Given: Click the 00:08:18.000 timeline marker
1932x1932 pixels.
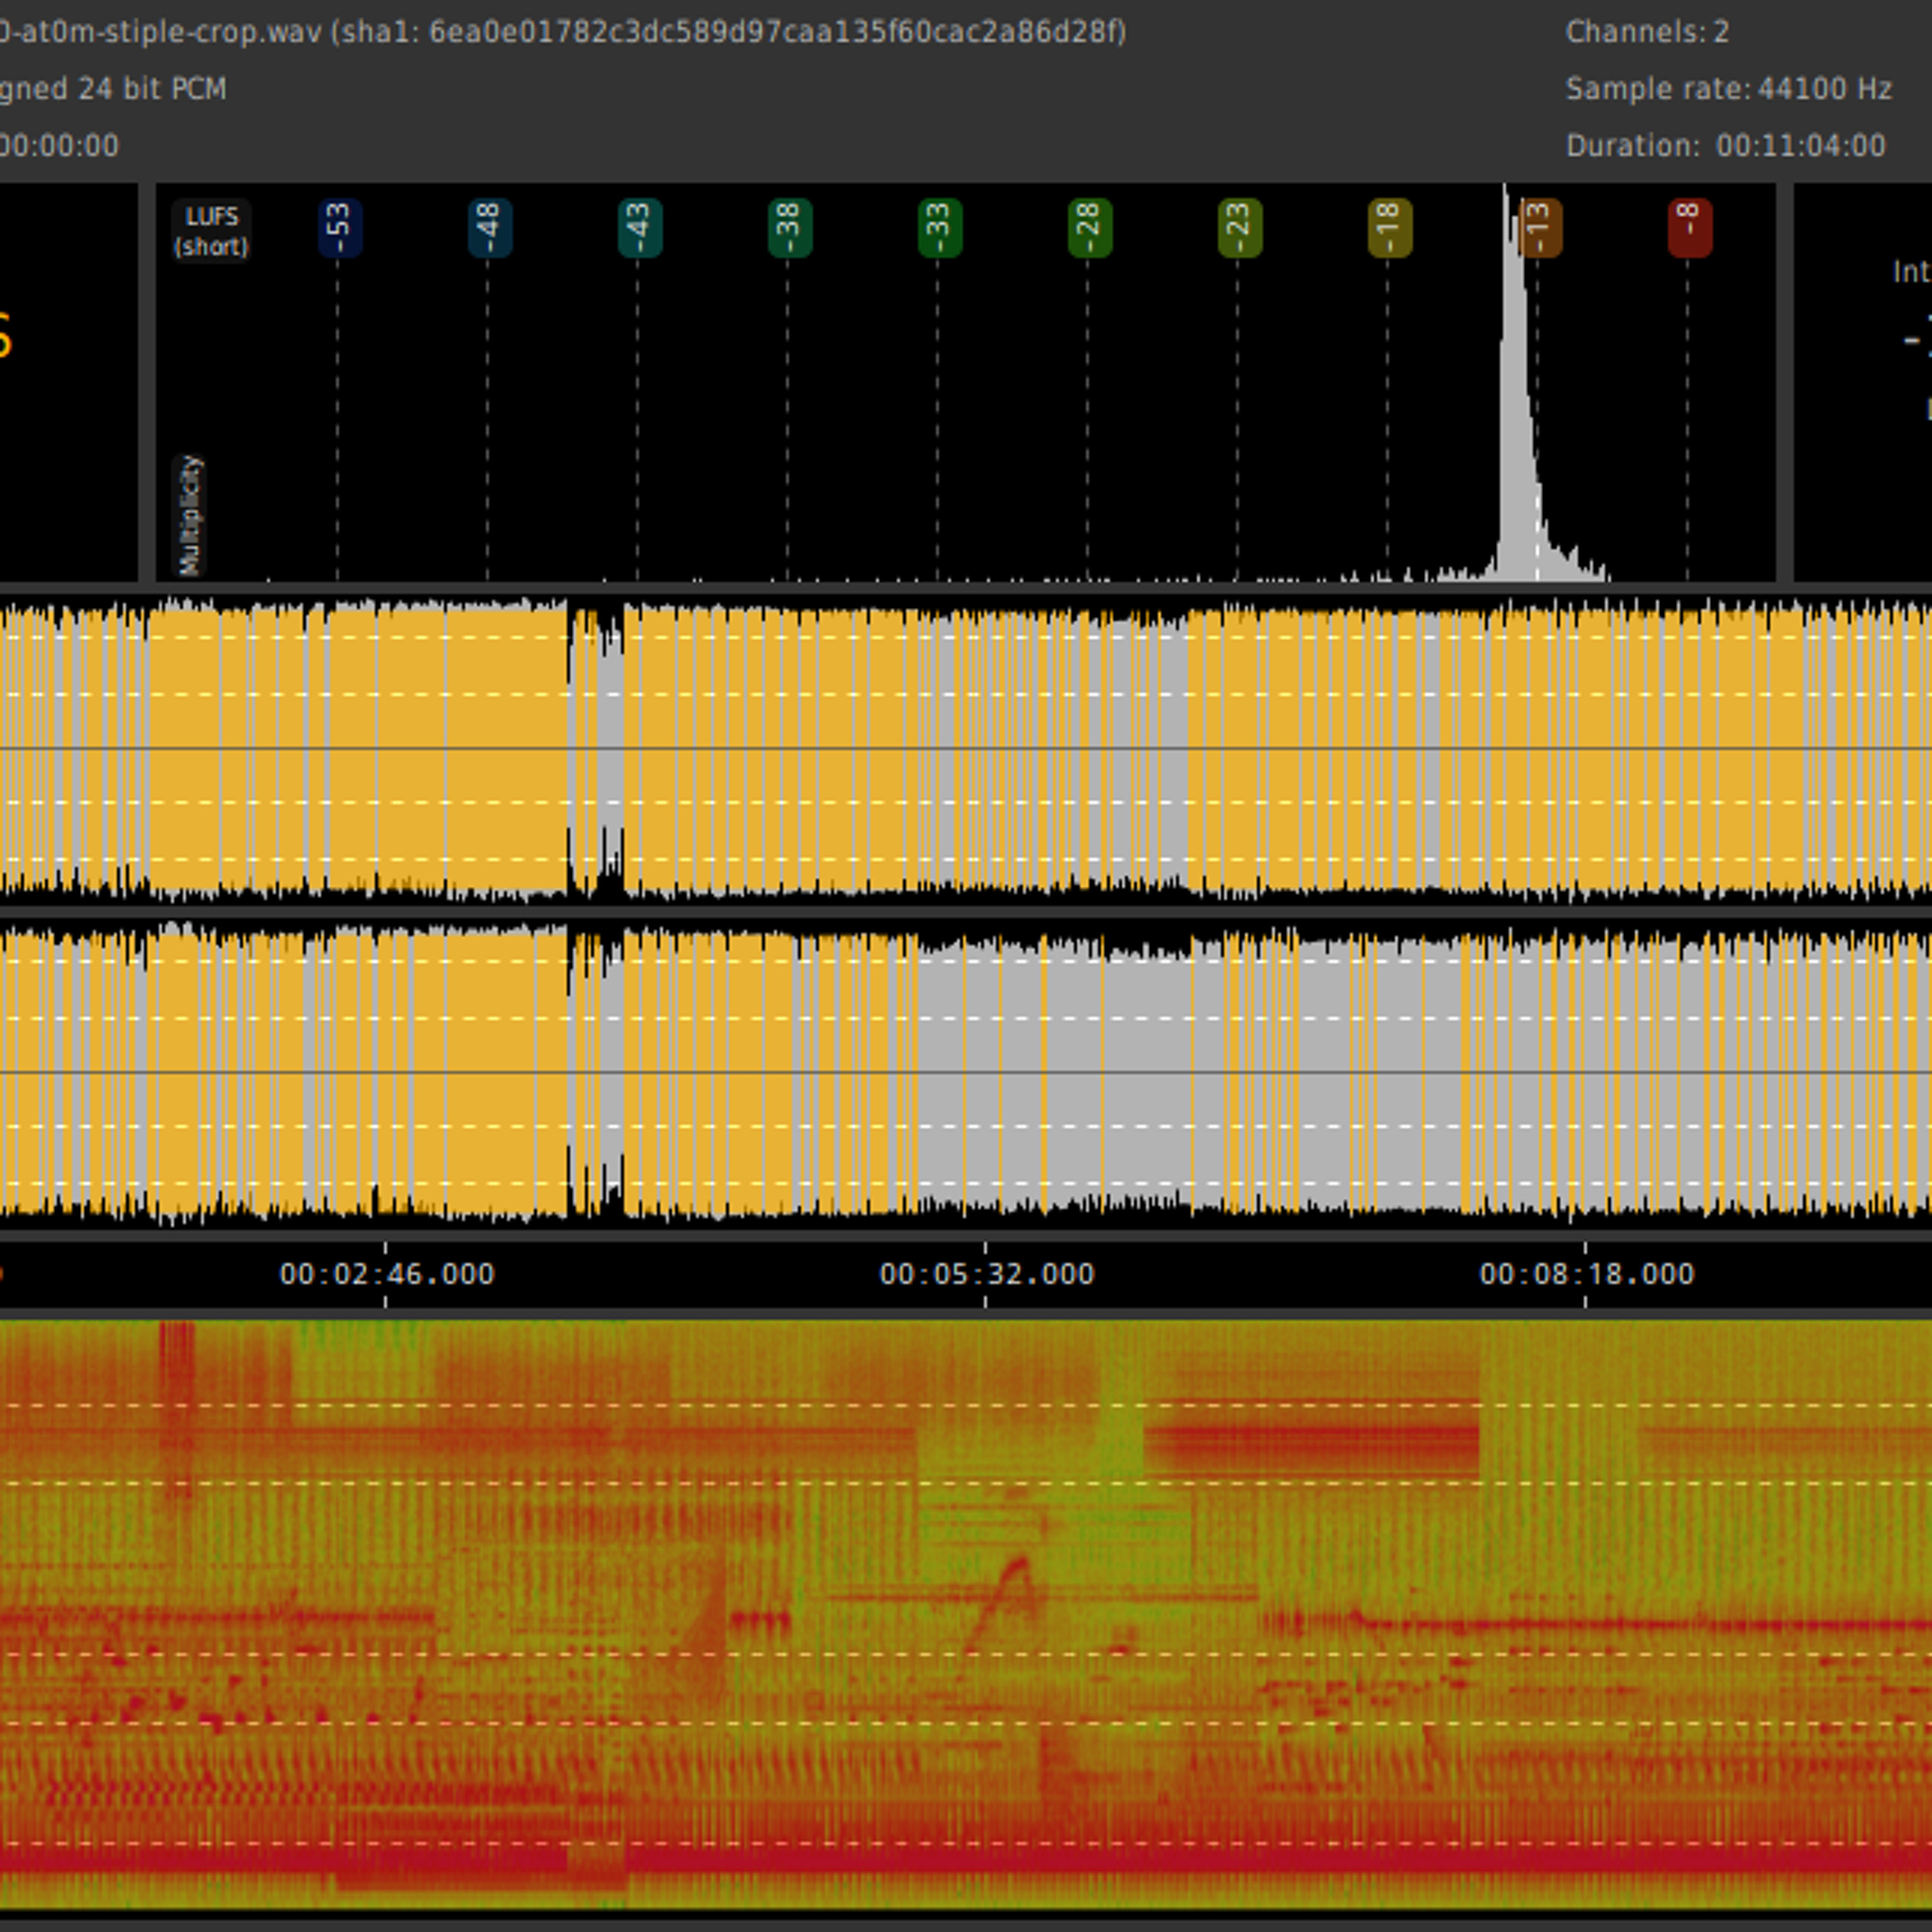Looking at the screenshot, I should 1586,1274.
